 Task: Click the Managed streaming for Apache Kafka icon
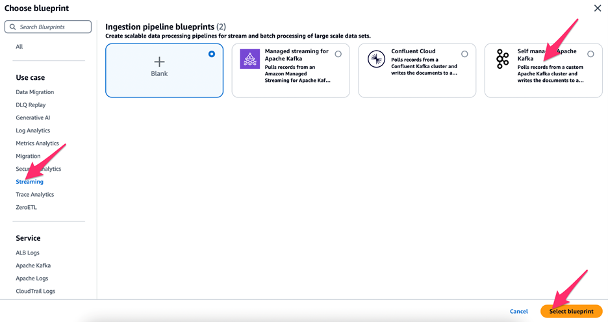249,59
